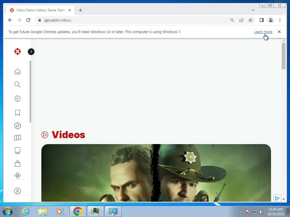Open the shopping bag icon in sidebar
This screenshot has width=290, height=217.
tap(18, 164)
